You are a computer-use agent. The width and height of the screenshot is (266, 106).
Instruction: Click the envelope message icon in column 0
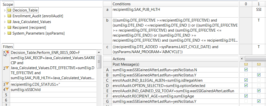(246, 64)
